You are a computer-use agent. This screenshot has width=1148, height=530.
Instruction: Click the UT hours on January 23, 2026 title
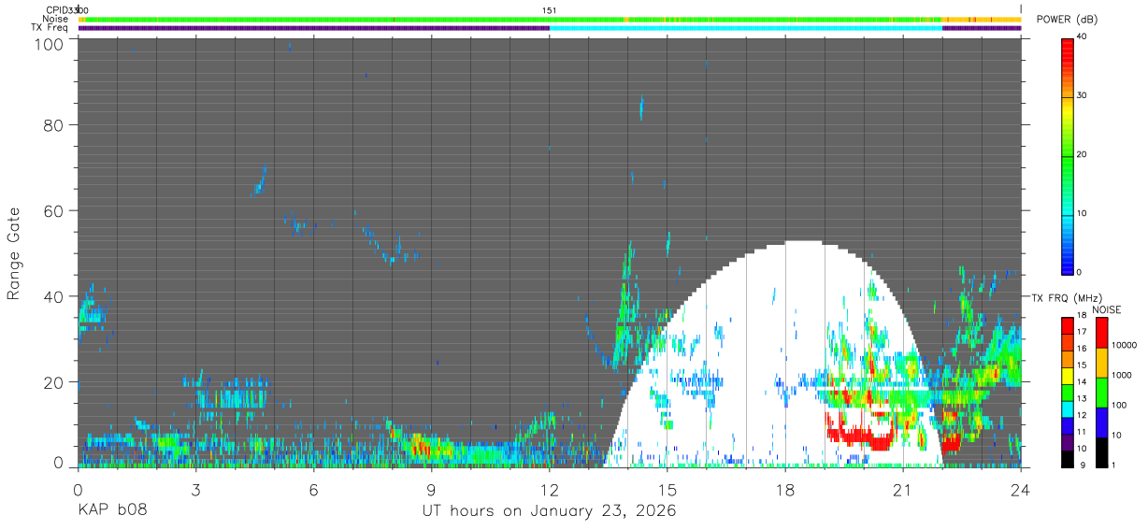(x=549, y=511)
